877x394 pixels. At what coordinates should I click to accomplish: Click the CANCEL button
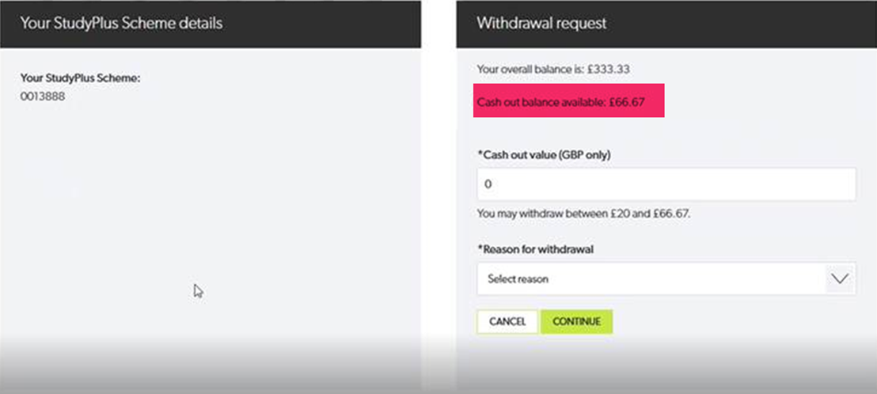[507, 322]
